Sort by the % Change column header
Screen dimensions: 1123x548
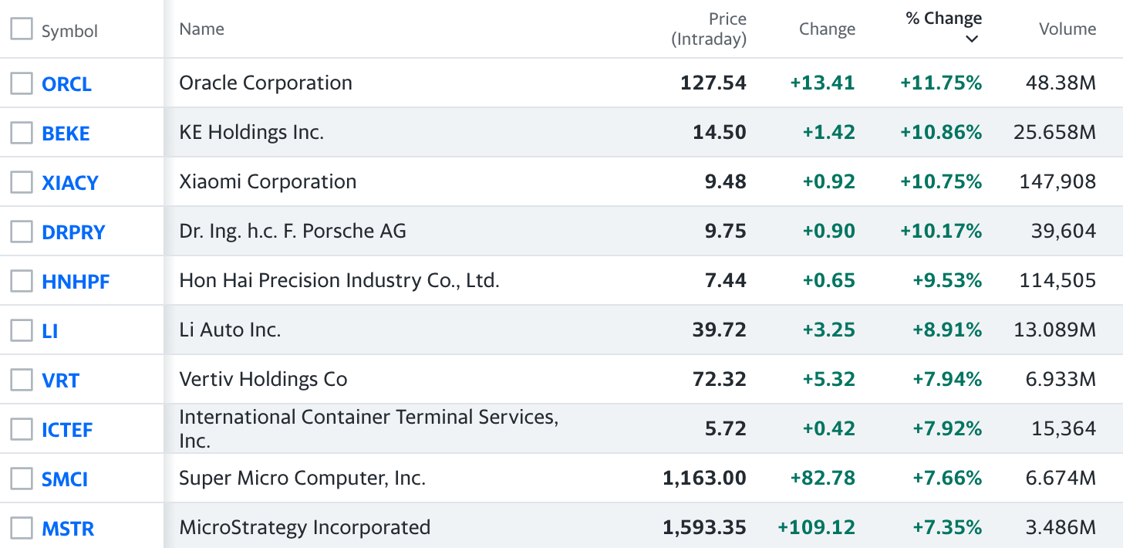(943, 19)
